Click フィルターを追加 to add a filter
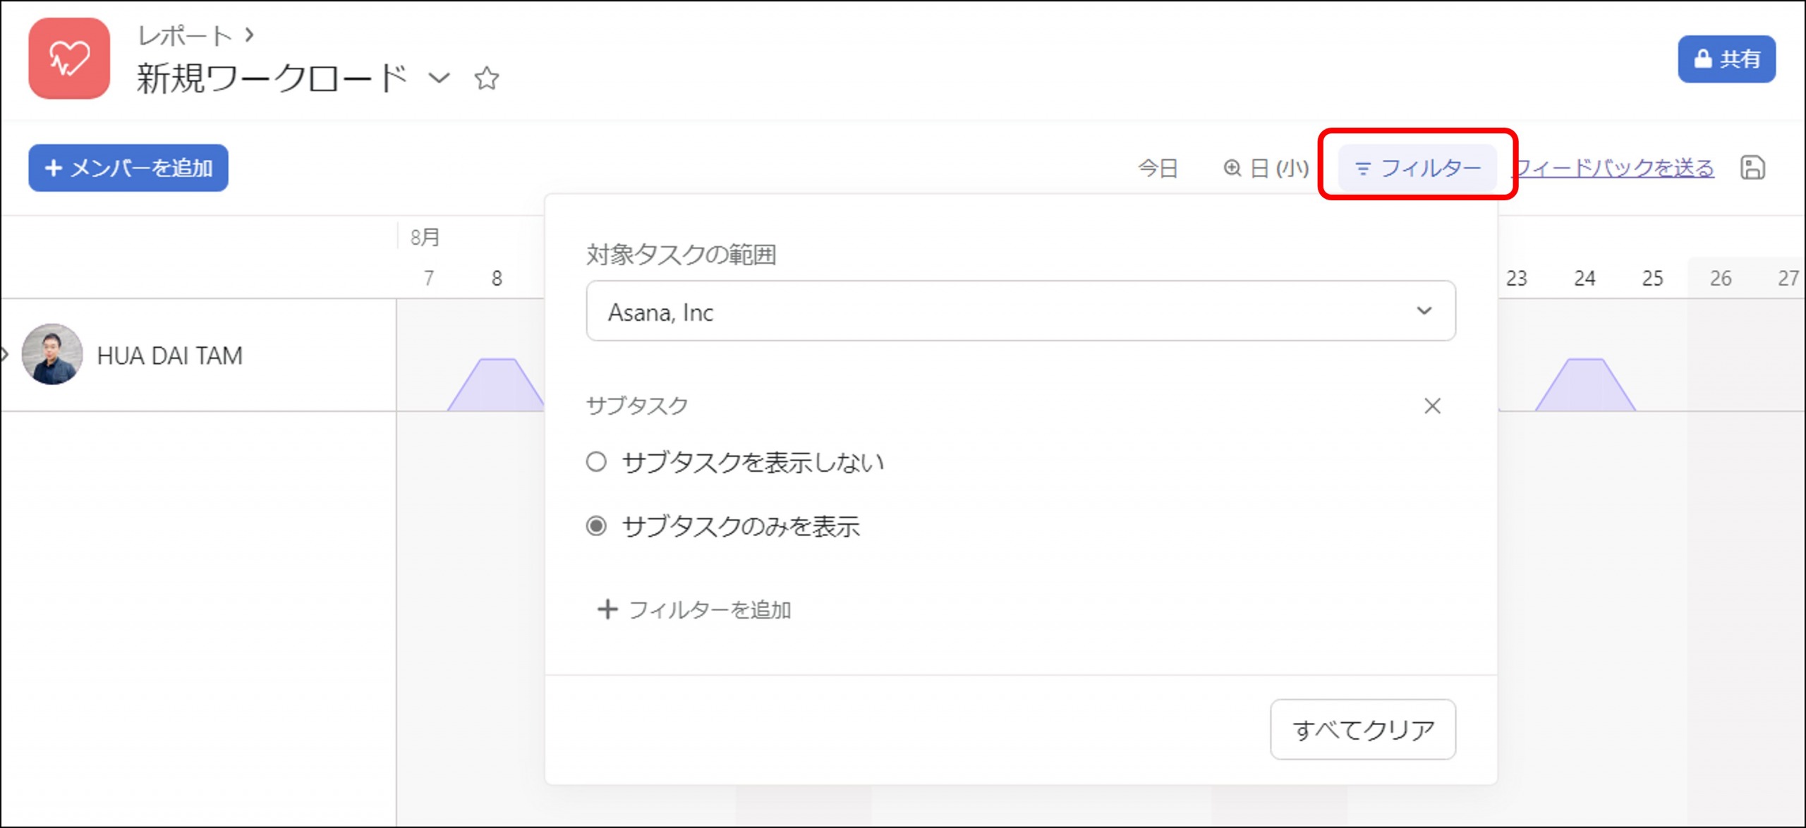The image size is (1806, 828). pyautogui.click(x=694, y=609)
